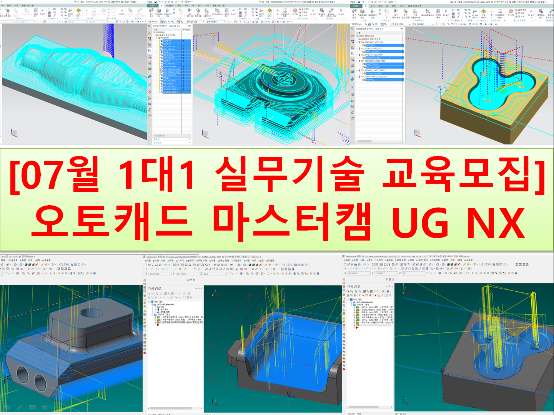Select 공구 설정 in bottom-center Mastercam tree

click(164, 309)
